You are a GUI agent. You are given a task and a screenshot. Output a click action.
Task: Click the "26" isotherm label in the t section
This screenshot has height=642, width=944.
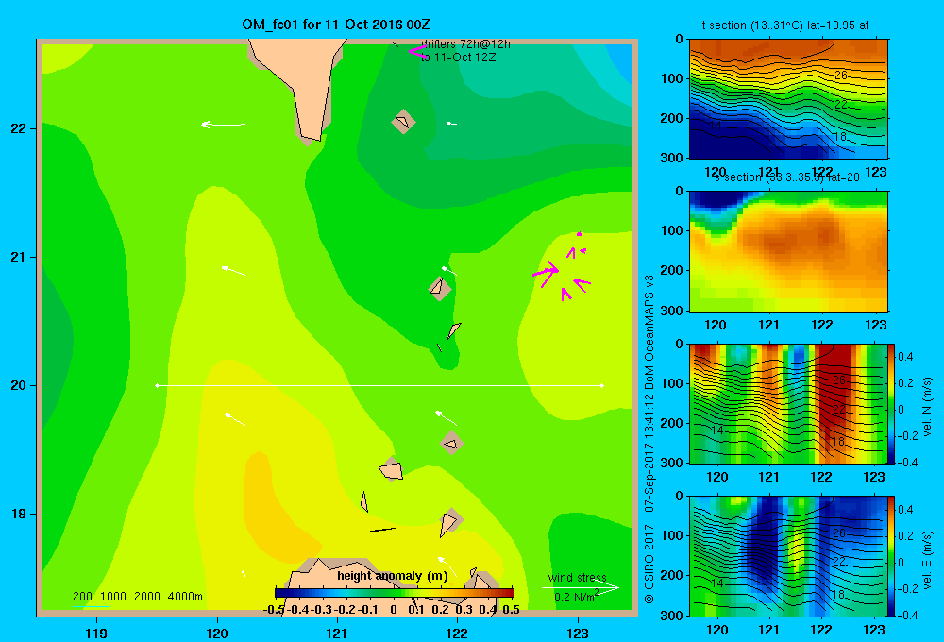841,76
